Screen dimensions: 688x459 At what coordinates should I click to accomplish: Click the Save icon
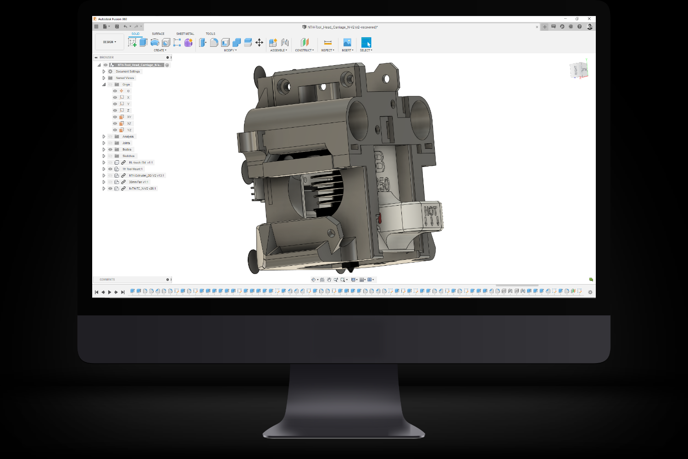tap(117, 27)
